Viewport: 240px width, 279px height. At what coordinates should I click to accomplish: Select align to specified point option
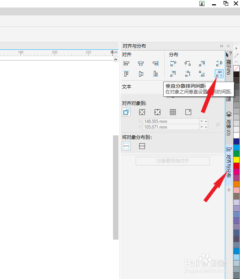pos(188,112)
